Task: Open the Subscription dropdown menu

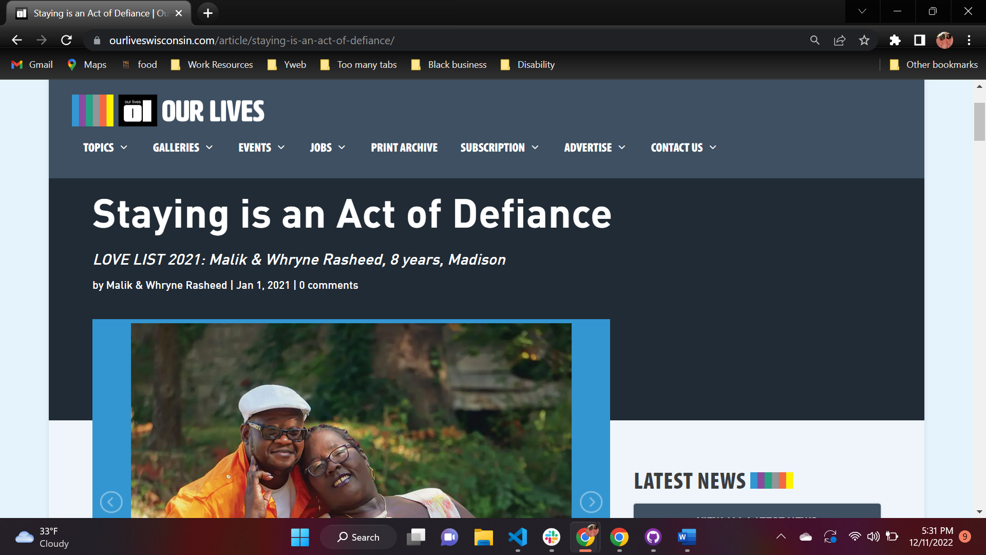Action: 500,147
